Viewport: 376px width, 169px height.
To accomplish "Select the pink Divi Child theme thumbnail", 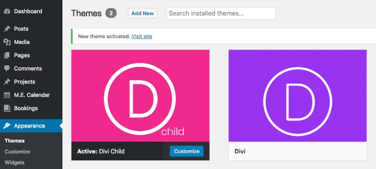I will [x=140, y=96].
